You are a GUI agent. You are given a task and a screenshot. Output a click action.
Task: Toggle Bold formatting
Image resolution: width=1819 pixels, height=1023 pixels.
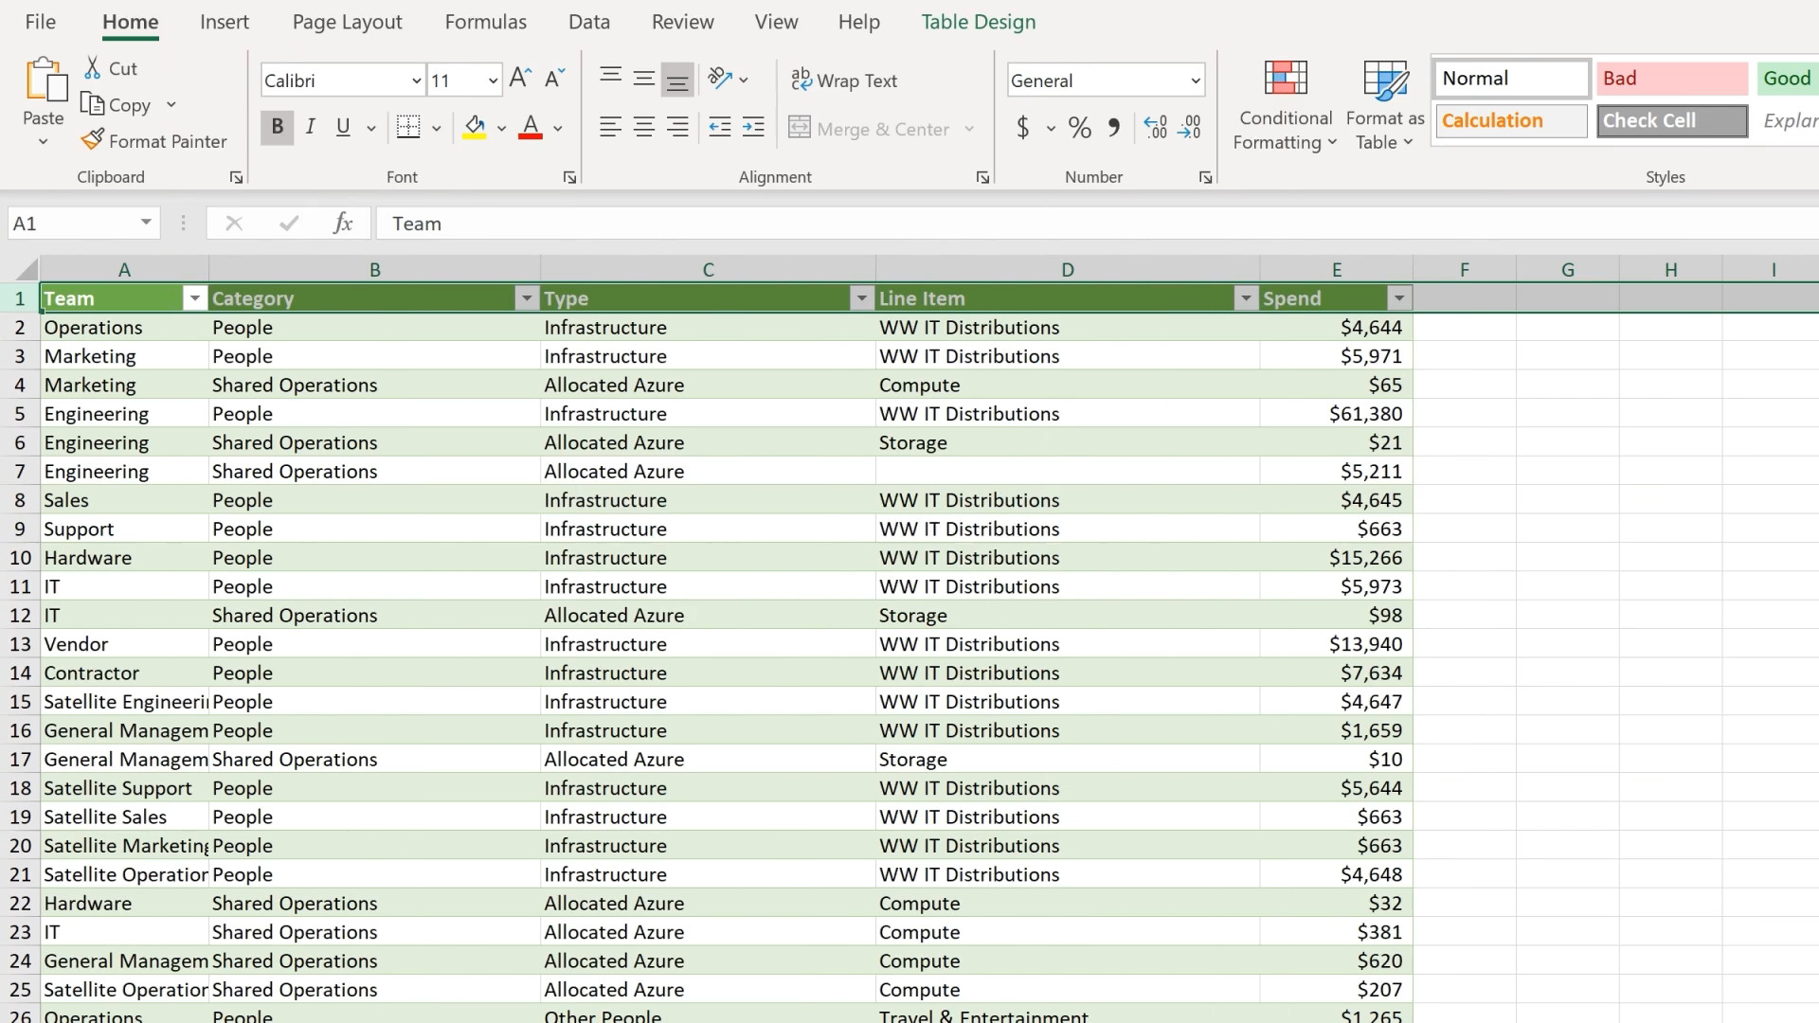click(277, 127)
